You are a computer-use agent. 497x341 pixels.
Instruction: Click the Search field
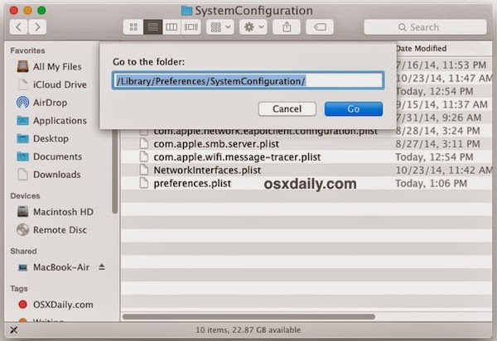click(x=425, y=27)
